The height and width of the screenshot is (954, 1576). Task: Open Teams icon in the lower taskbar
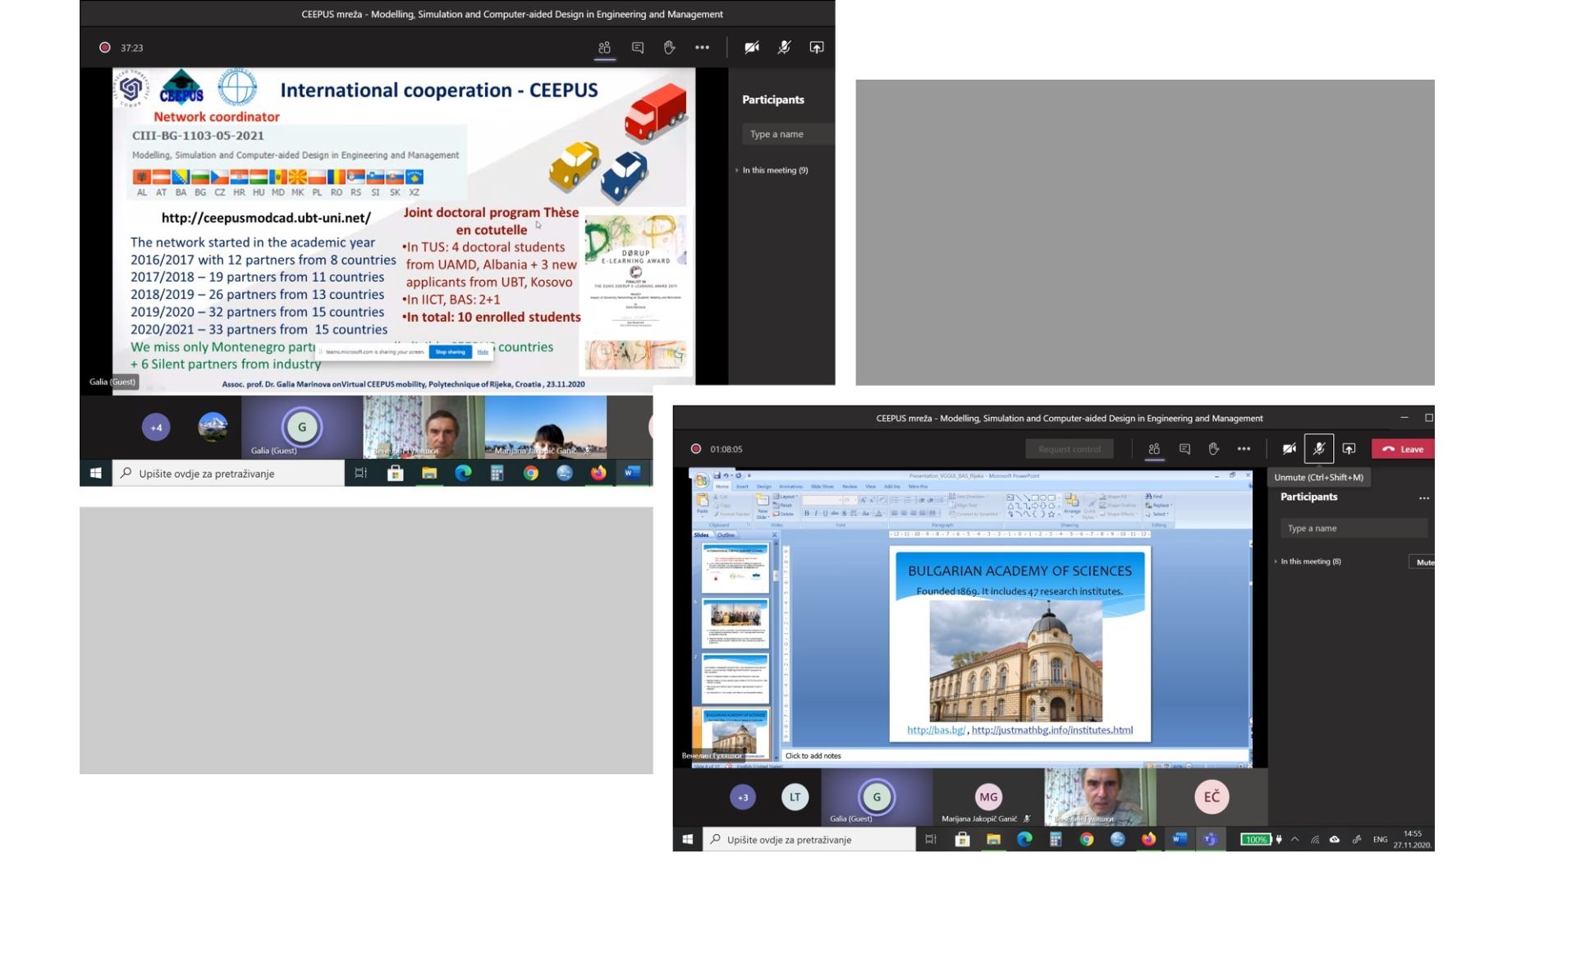1210,839
